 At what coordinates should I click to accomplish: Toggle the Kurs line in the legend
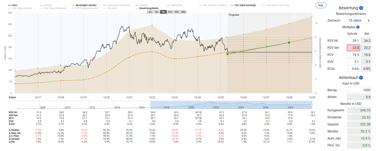point(15,5)
